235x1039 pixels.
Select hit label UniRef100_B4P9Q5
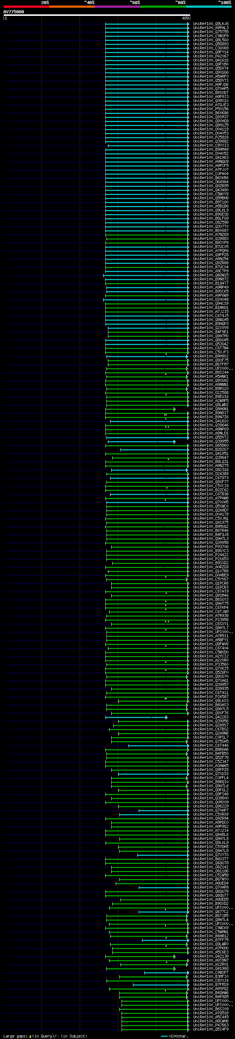pyautogui.click(x=210, y=997)
